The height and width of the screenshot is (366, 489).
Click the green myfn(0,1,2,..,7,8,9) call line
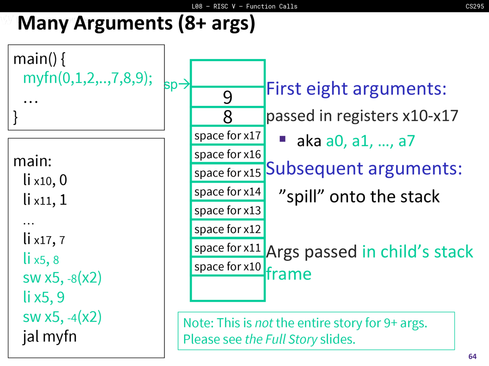pos(87,78)
